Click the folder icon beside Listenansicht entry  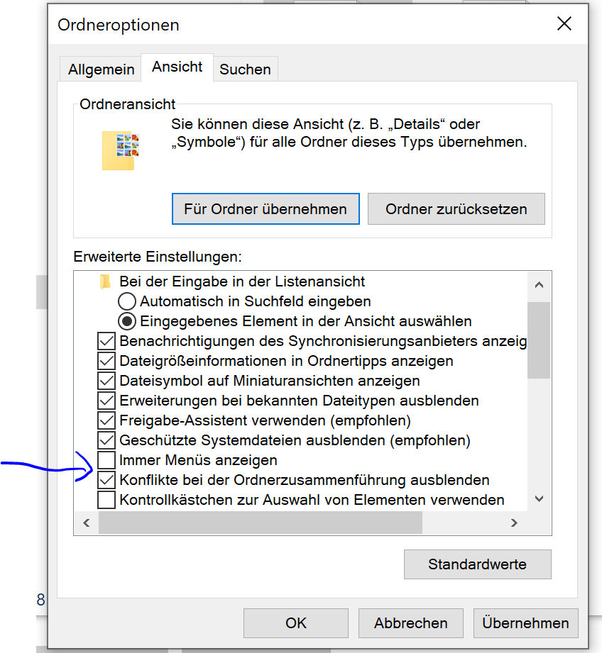tap(106, 281)
